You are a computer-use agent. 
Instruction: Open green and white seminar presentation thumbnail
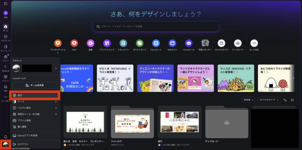(85, 122)
